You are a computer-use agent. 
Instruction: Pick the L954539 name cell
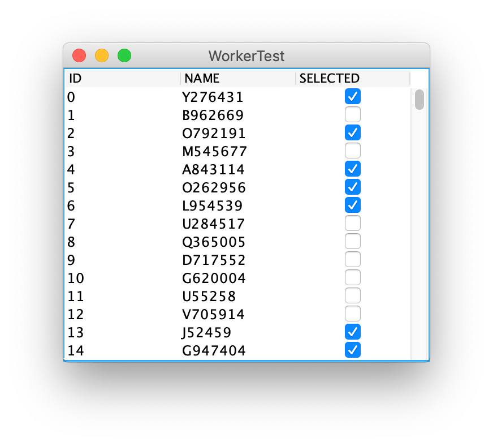coord(238,205)
